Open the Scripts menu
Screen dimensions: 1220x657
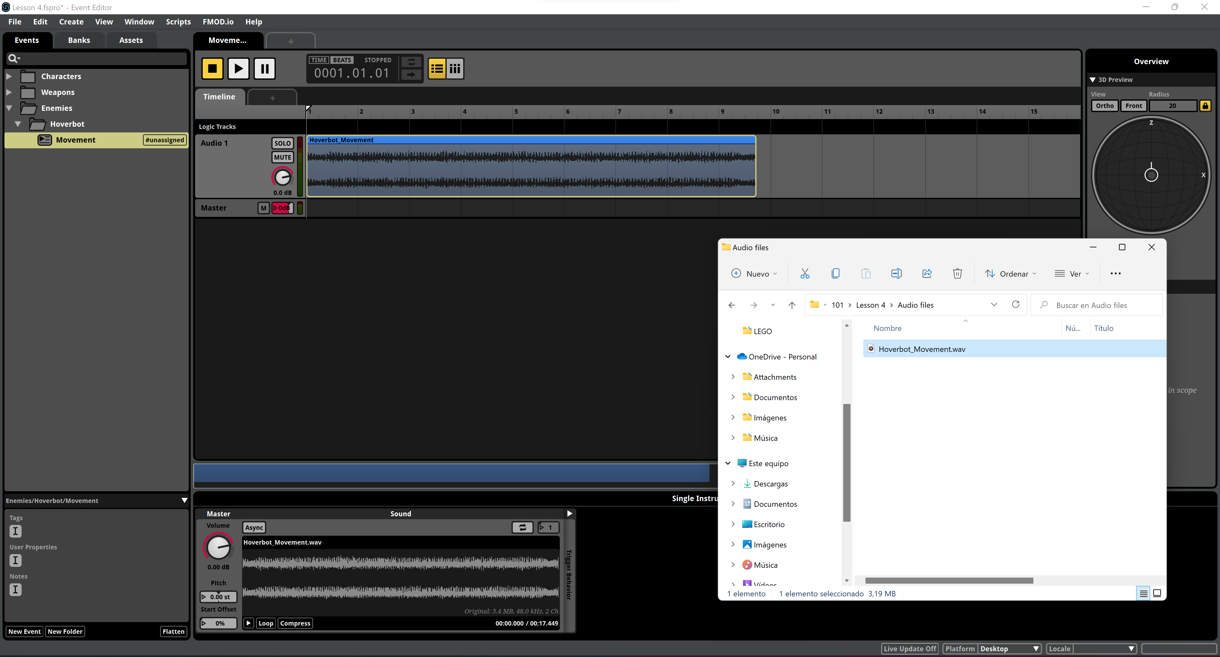[x=178, y=22]
